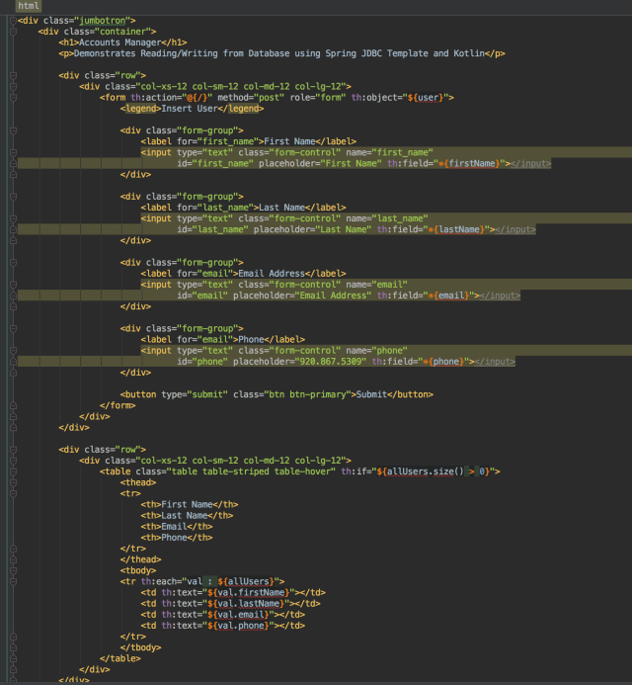The image size is (632, 685).
Task: Collapse the first row div fold marker
Action: 12,75
